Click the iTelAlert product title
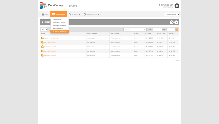 click(x=72, y=6)
